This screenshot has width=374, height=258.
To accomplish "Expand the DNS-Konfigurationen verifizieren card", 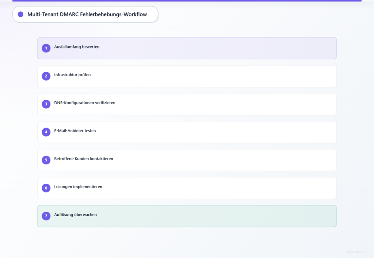I will click(187, 104).
